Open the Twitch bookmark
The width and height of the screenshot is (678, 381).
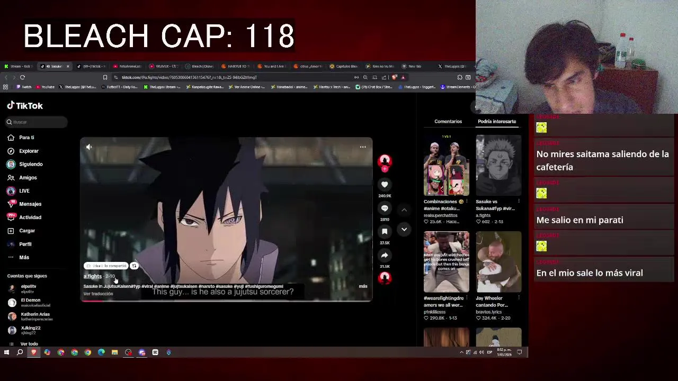[x=24, y=87]
